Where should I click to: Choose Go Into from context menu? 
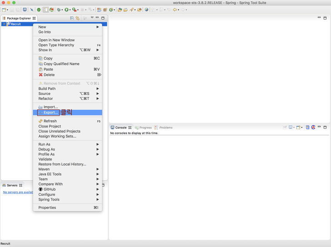[x=68, y=32]
